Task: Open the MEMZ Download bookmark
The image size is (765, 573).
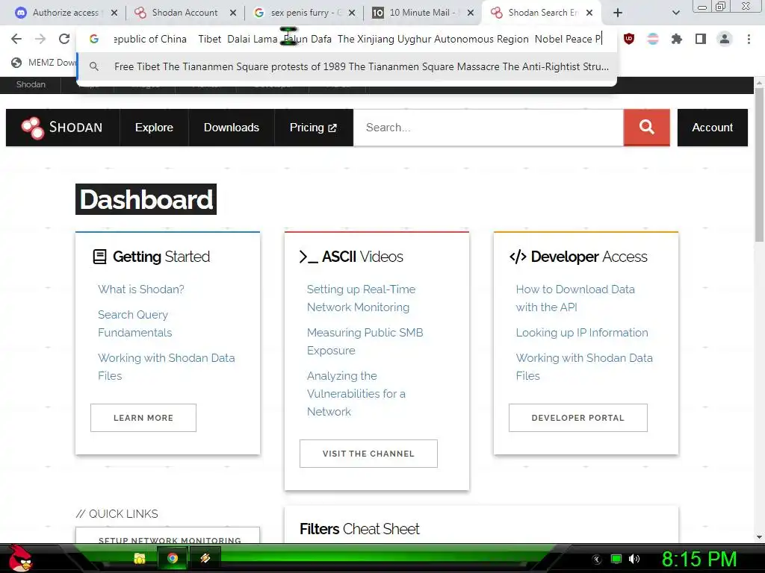Action: pos(43,63)
